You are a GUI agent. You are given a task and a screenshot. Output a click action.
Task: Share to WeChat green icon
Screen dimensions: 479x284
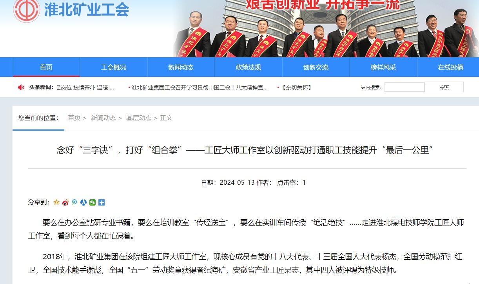(93, 202)
